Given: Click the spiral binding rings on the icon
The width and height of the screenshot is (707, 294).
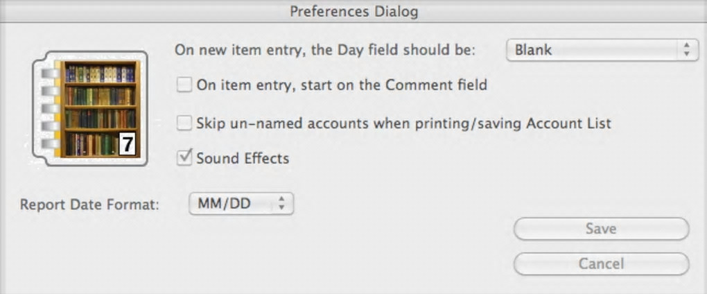Looking at the screenshot, I should pyautogui.click(x=46, y=108).
